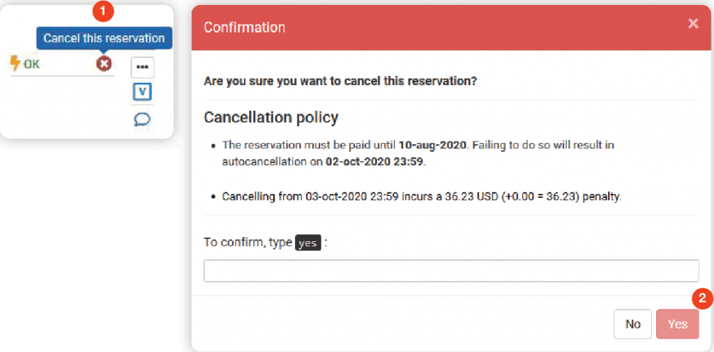Click the dark 'yes' code badge
This screenshot has height=352, width=714.
coord(308,243)
